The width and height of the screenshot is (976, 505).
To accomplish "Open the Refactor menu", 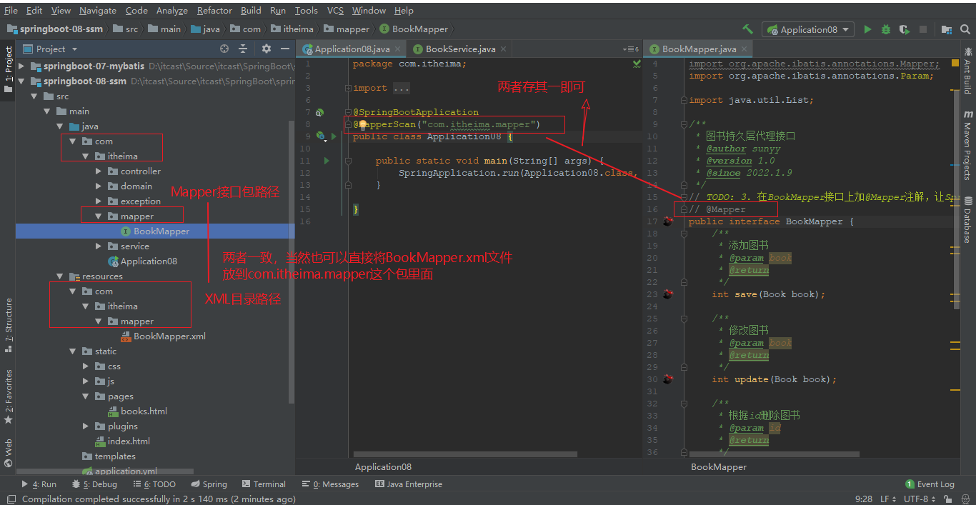I will click(x=214, y=11).
